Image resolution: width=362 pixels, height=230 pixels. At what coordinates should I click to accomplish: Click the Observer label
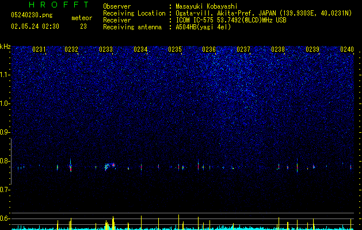click(x=117, y=6)
